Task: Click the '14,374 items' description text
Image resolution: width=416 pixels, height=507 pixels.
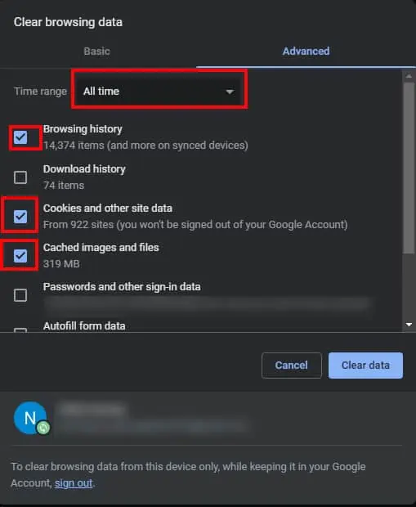Action: pos(145,146)
